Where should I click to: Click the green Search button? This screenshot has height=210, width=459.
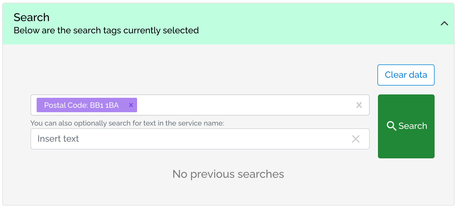406,126
